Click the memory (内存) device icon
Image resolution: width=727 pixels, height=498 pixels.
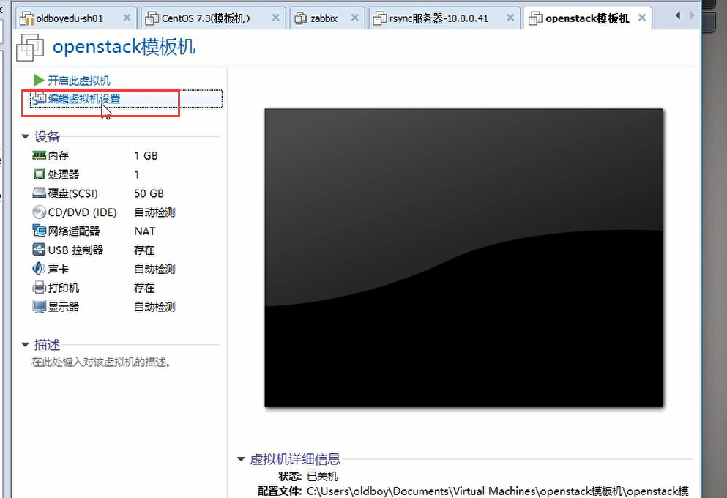tap(40, 155)
